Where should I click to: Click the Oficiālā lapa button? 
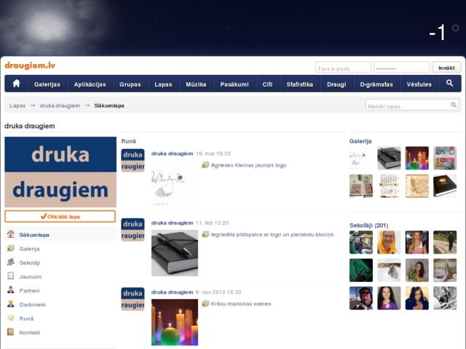click(60, 217)
